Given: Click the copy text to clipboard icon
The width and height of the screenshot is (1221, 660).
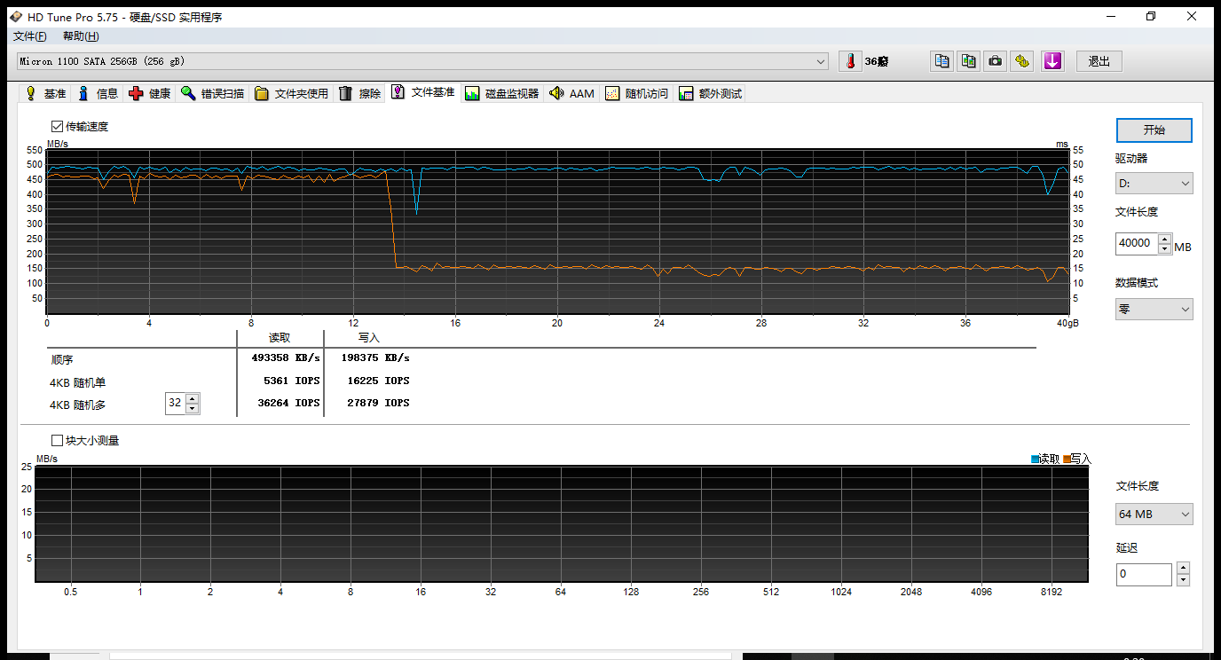Looking at the screenshot, I should [x=942, y=61].
